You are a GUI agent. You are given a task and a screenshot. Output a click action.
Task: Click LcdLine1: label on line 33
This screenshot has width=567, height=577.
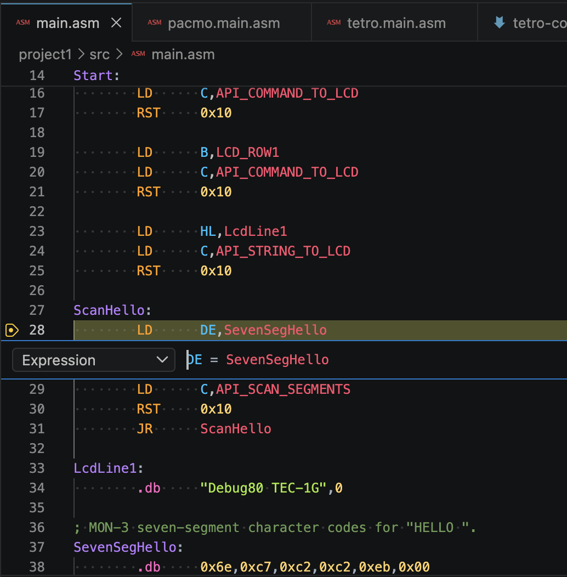click(x=108, y=468)
